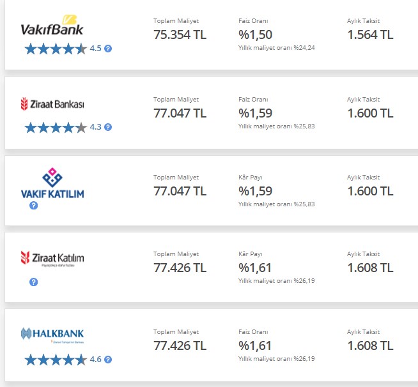This screenshot has height=387, width=418.
Task: Click help icon next to VakıfBank 4.5 rating
Action: tap(108, 49)
